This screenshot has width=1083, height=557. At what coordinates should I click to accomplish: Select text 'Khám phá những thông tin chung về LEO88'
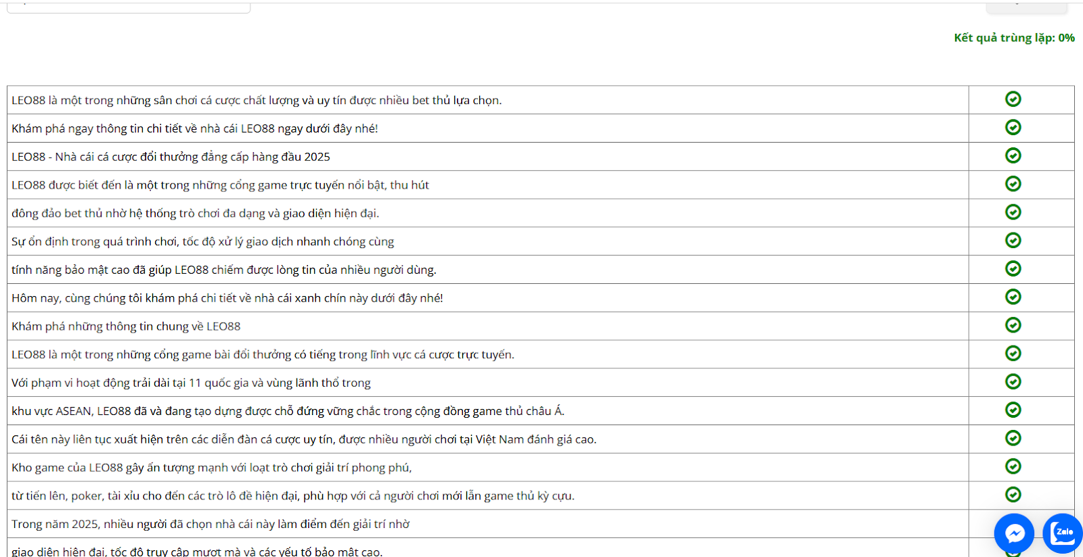pos(126,326)
